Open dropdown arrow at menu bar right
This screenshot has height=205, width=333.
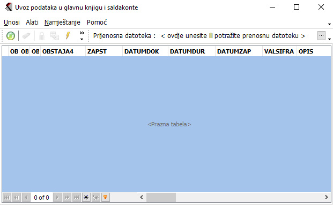(329, 24)
